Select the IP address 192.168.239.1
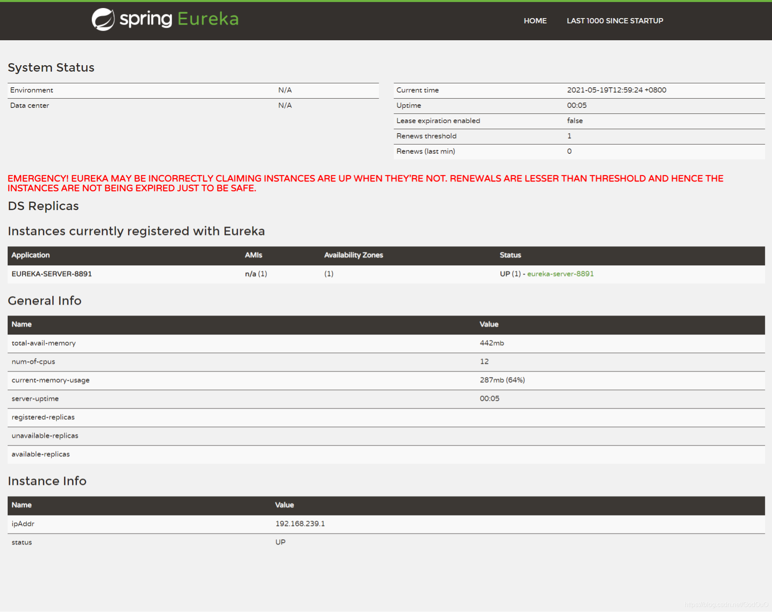 pos(299,523)
